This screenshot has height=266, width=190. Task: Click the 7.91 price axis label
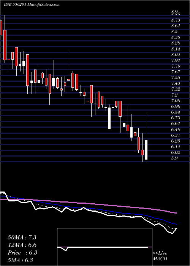click(x=176, y=60)
